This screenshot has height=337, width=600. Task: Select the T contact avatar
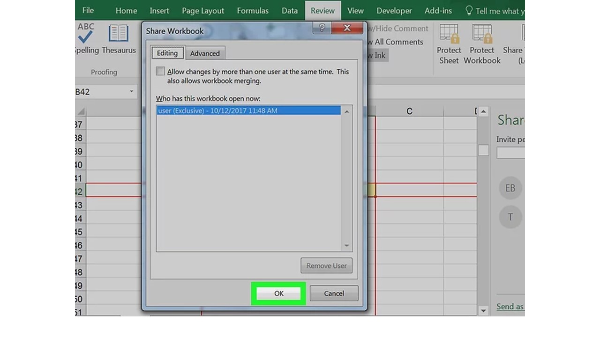pyautogui.click(x=510, y=217)
